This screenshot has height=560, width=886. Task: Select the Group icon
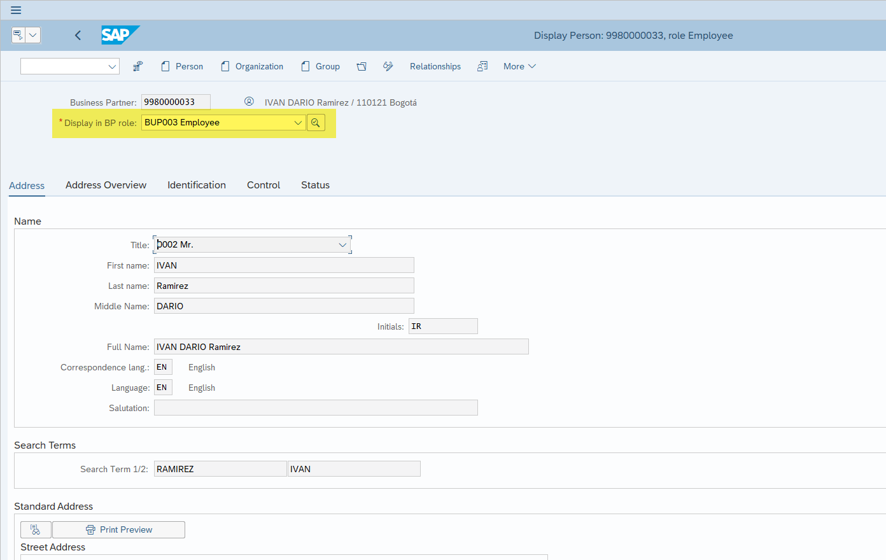(306, 66)
